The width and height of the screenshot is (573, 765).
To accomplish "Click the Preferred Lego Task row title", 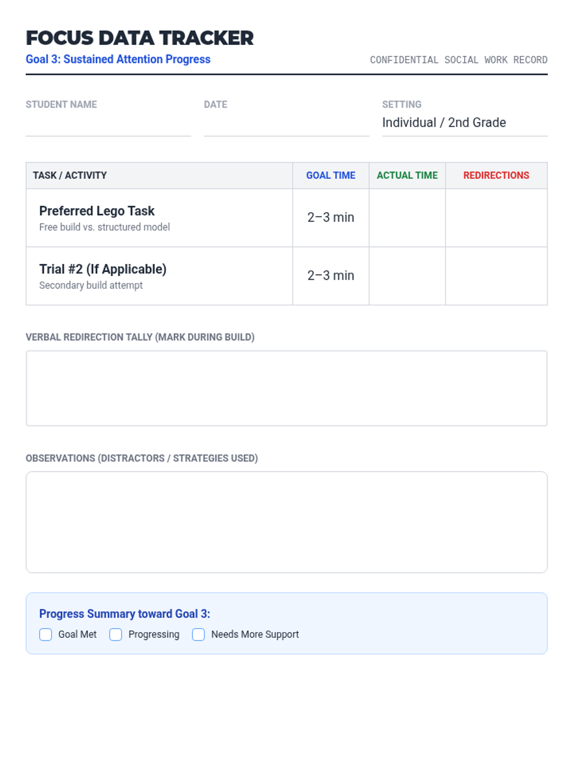I will click(97, 211).
